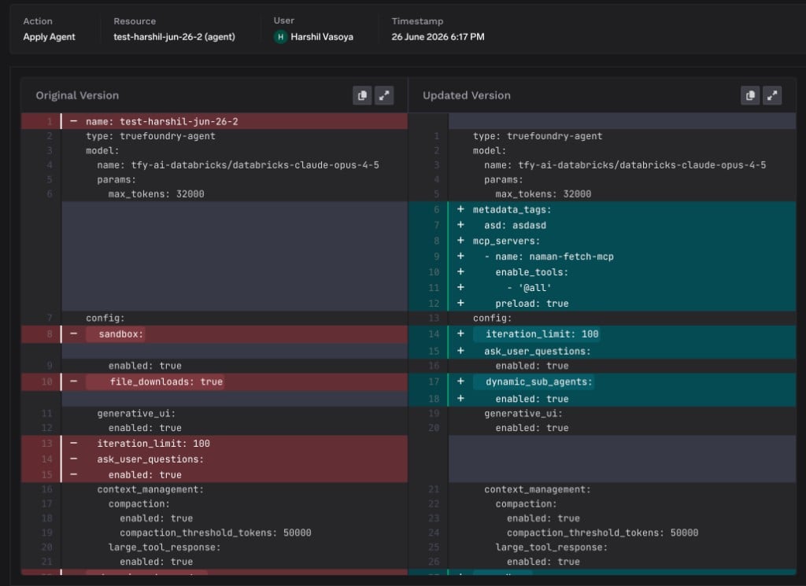This screenshot has height=586, width=806.
Task: Click the Original Version heading
Action: click(77, 95)
